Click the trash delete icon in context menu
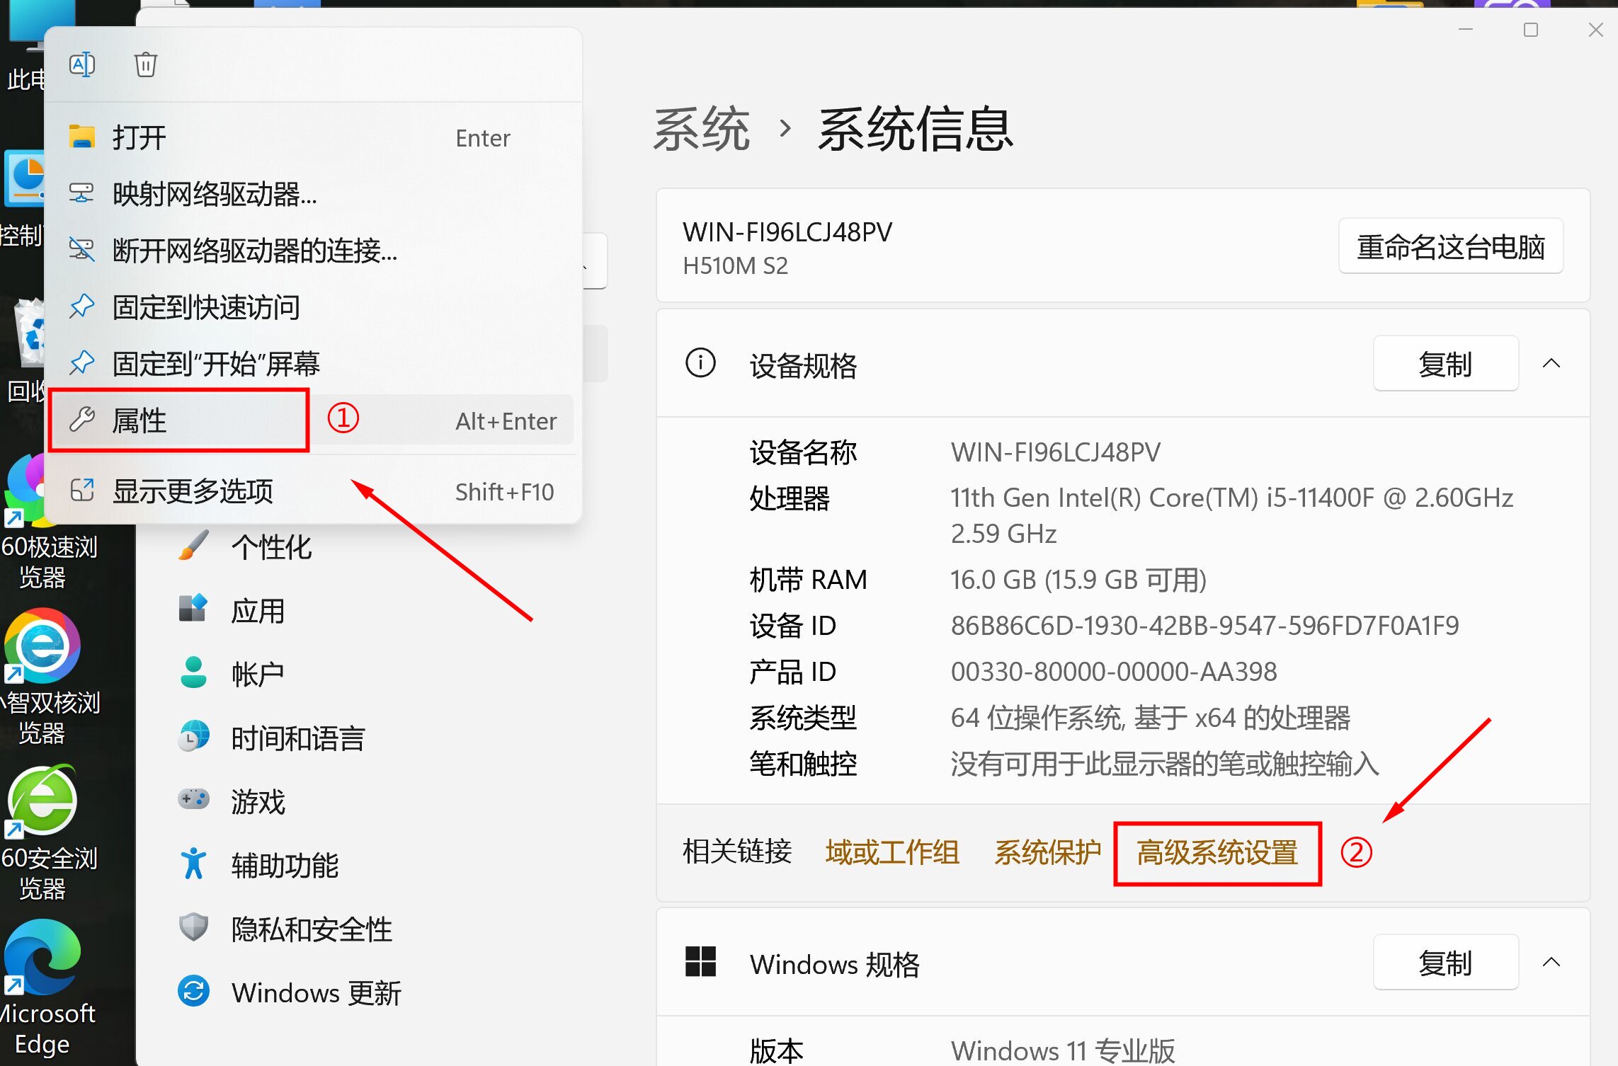 146,64
